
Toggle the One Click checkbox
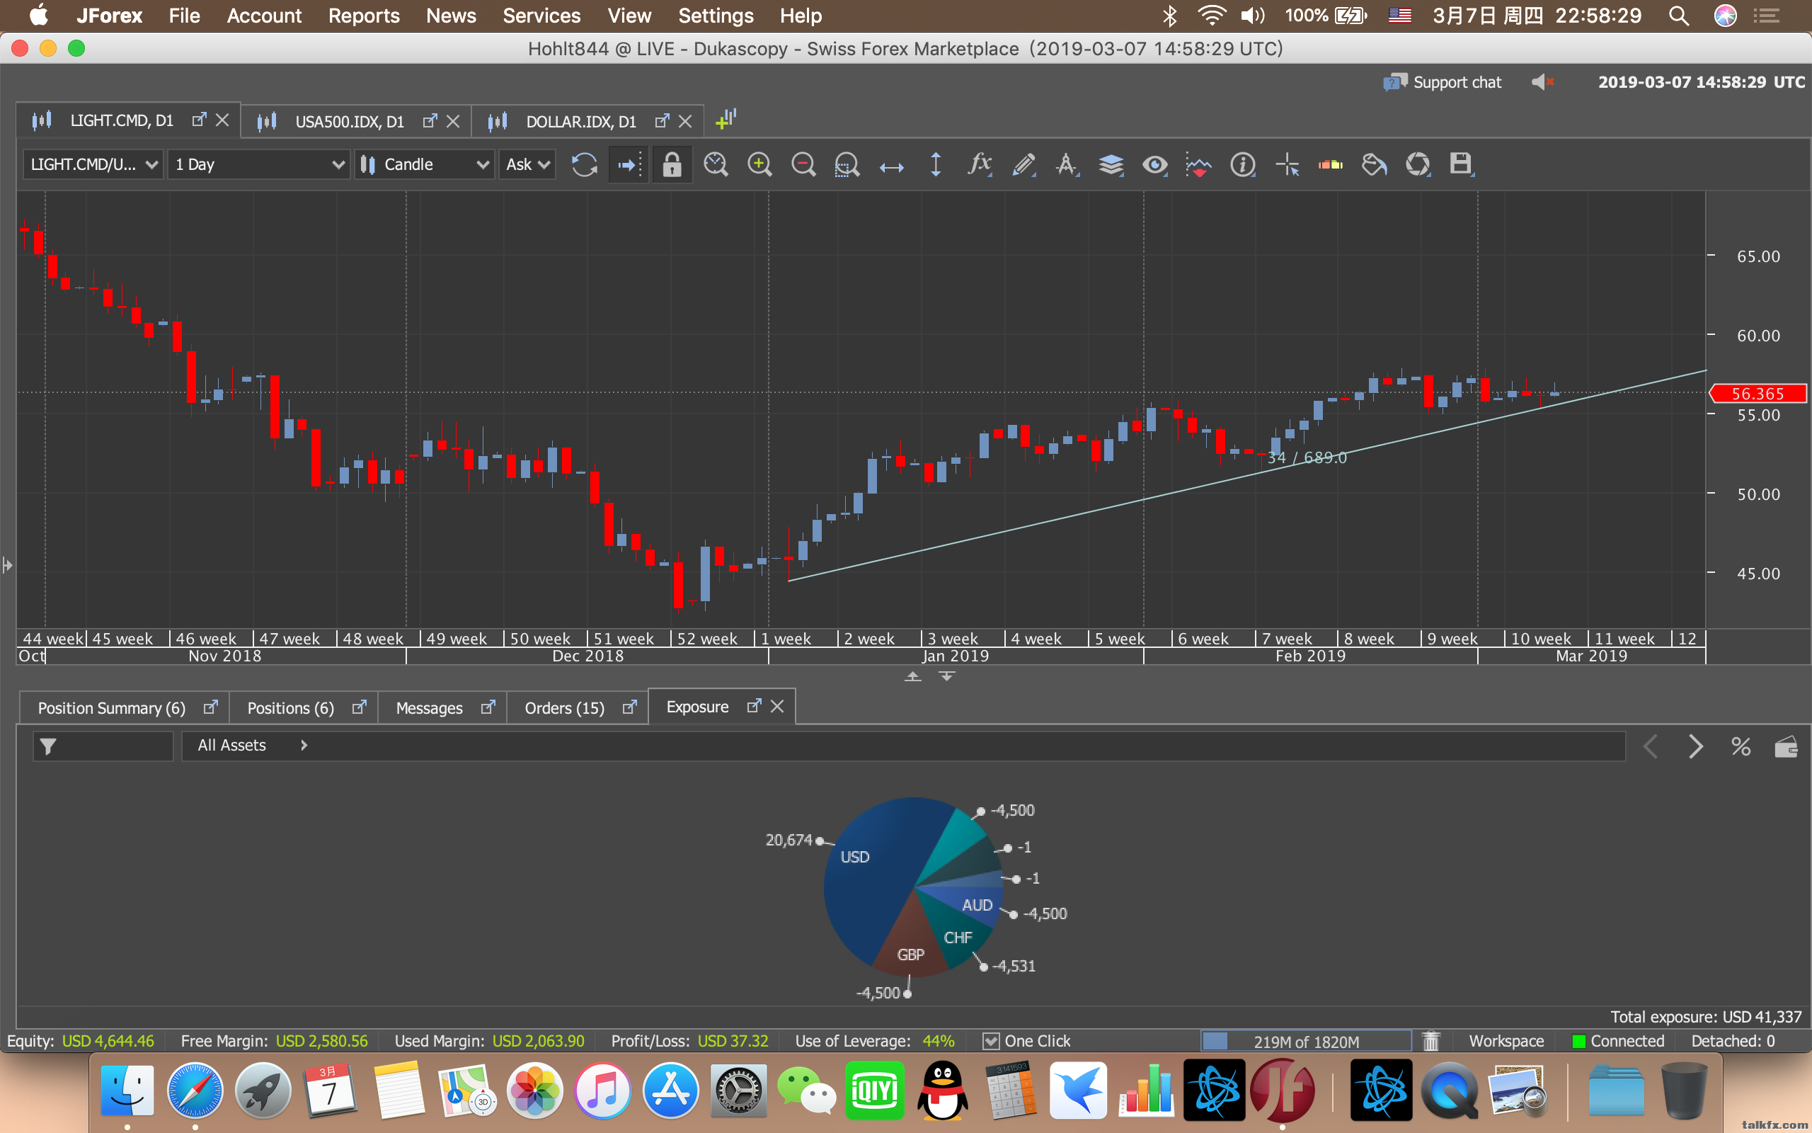point(992,1041)
